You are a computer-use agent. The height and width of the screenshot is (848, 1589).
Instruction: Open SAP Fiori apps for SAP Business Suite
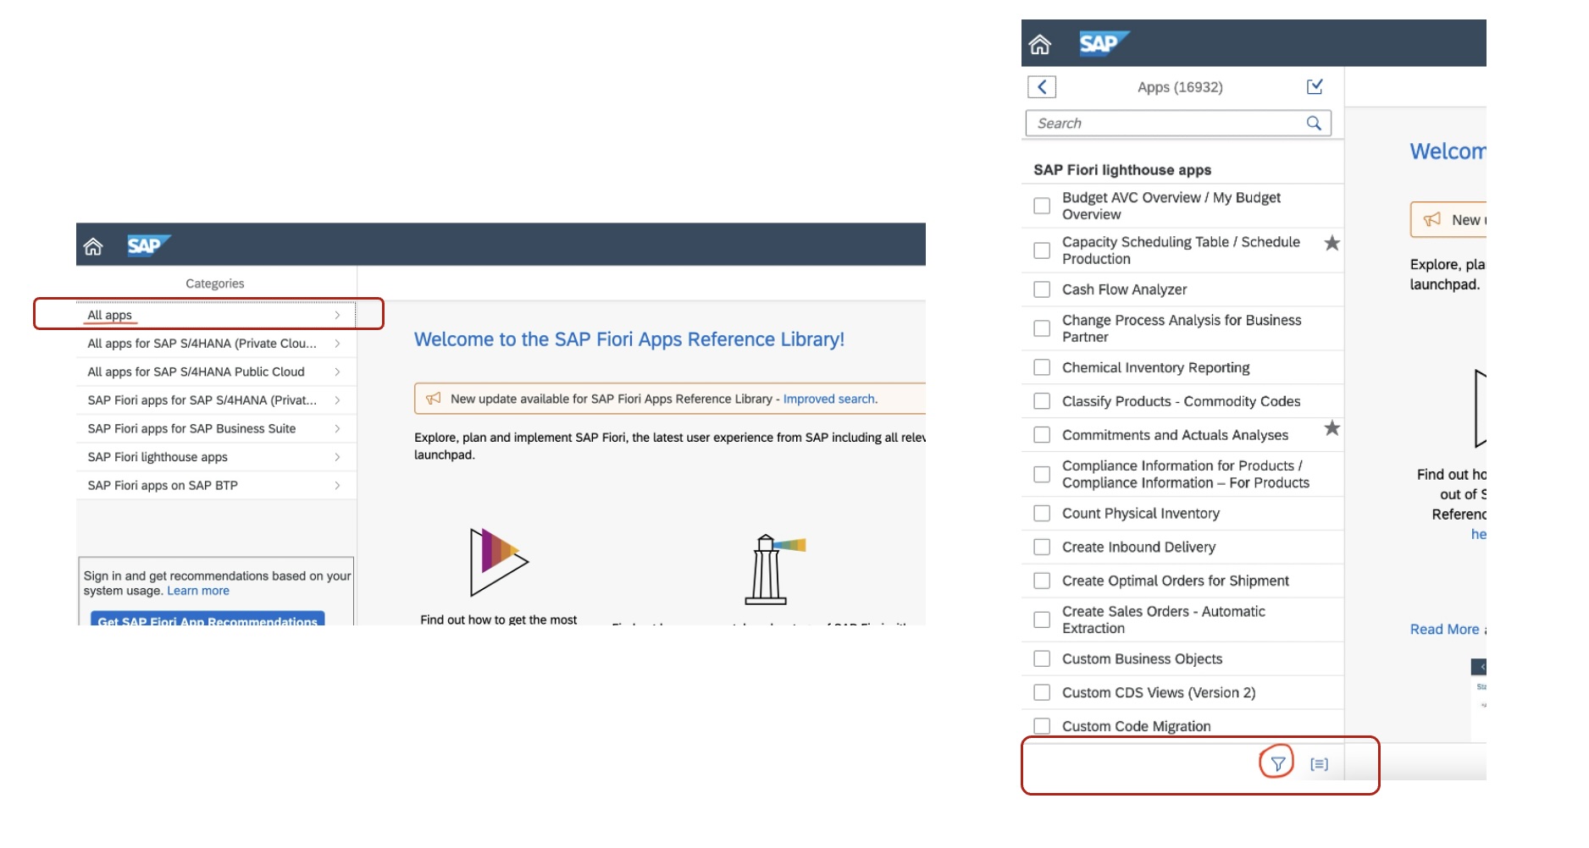coord(216,428)
